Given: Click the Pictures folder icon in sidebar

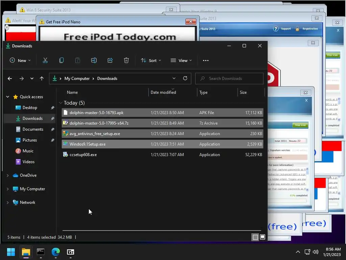Looking at the screenshot, I should point(18,140).
